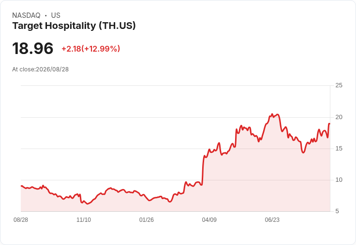Click the 15 y-axis price label
The image size is (356, 245).
pos(339,149)
